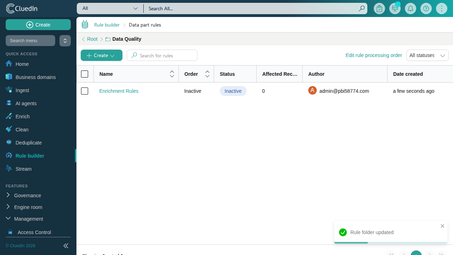The width and height of the screenshot is (453, 255).
Task: Check the Enrichment Rules row checkbox
Action: coord(85,91)
